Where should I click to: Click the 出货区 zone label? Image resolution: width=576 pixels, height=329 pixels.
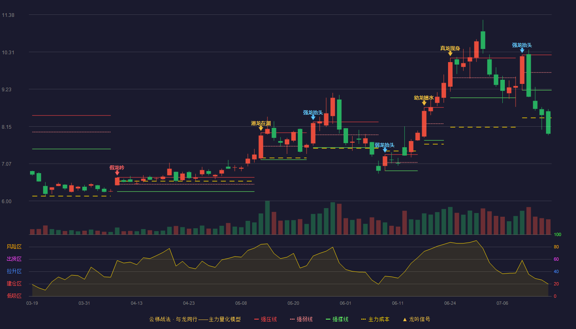click(x=14, y=259)
